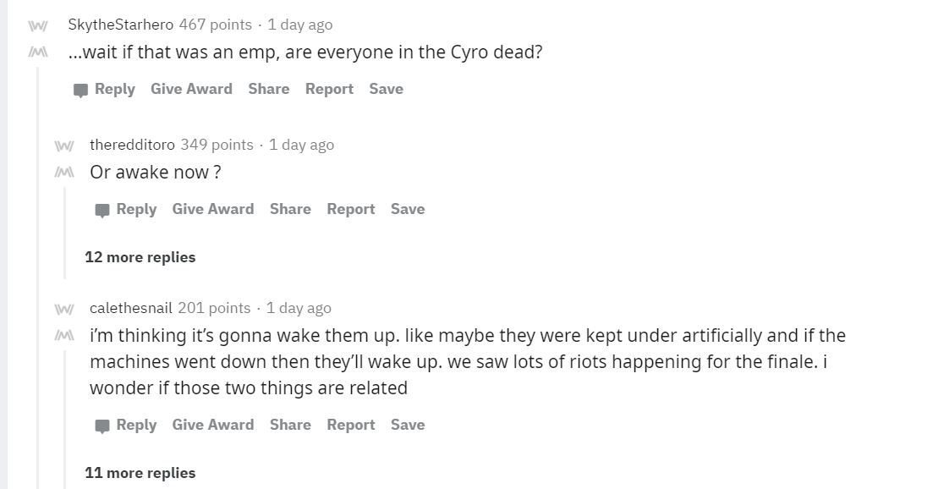
Task: Save SkytheStarhero's comment
Action: 386,89
